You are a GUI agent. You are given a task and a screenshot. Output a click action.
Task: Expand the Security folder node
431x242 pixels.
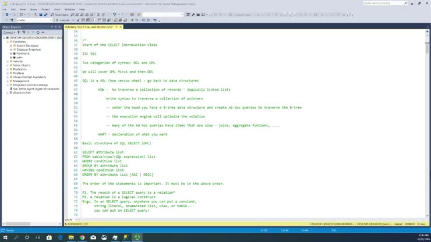click(6, 61)
